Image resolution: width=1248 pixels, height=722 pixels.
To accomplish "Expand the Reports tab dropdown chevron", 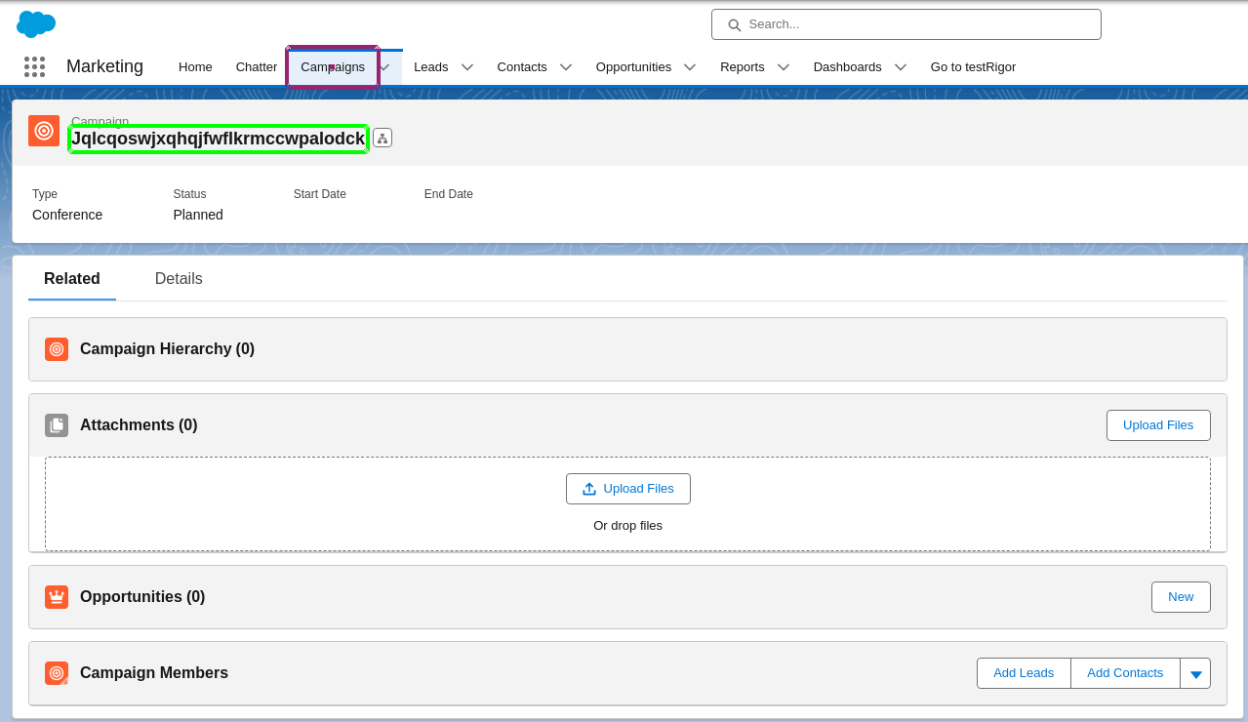I will tap(784, 66).
